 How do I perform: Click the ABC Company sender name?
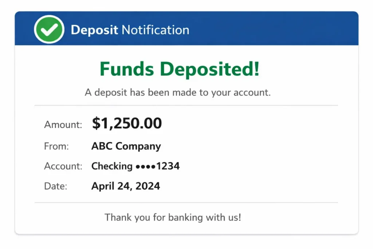pyautogui.click(x=126, y=147)
